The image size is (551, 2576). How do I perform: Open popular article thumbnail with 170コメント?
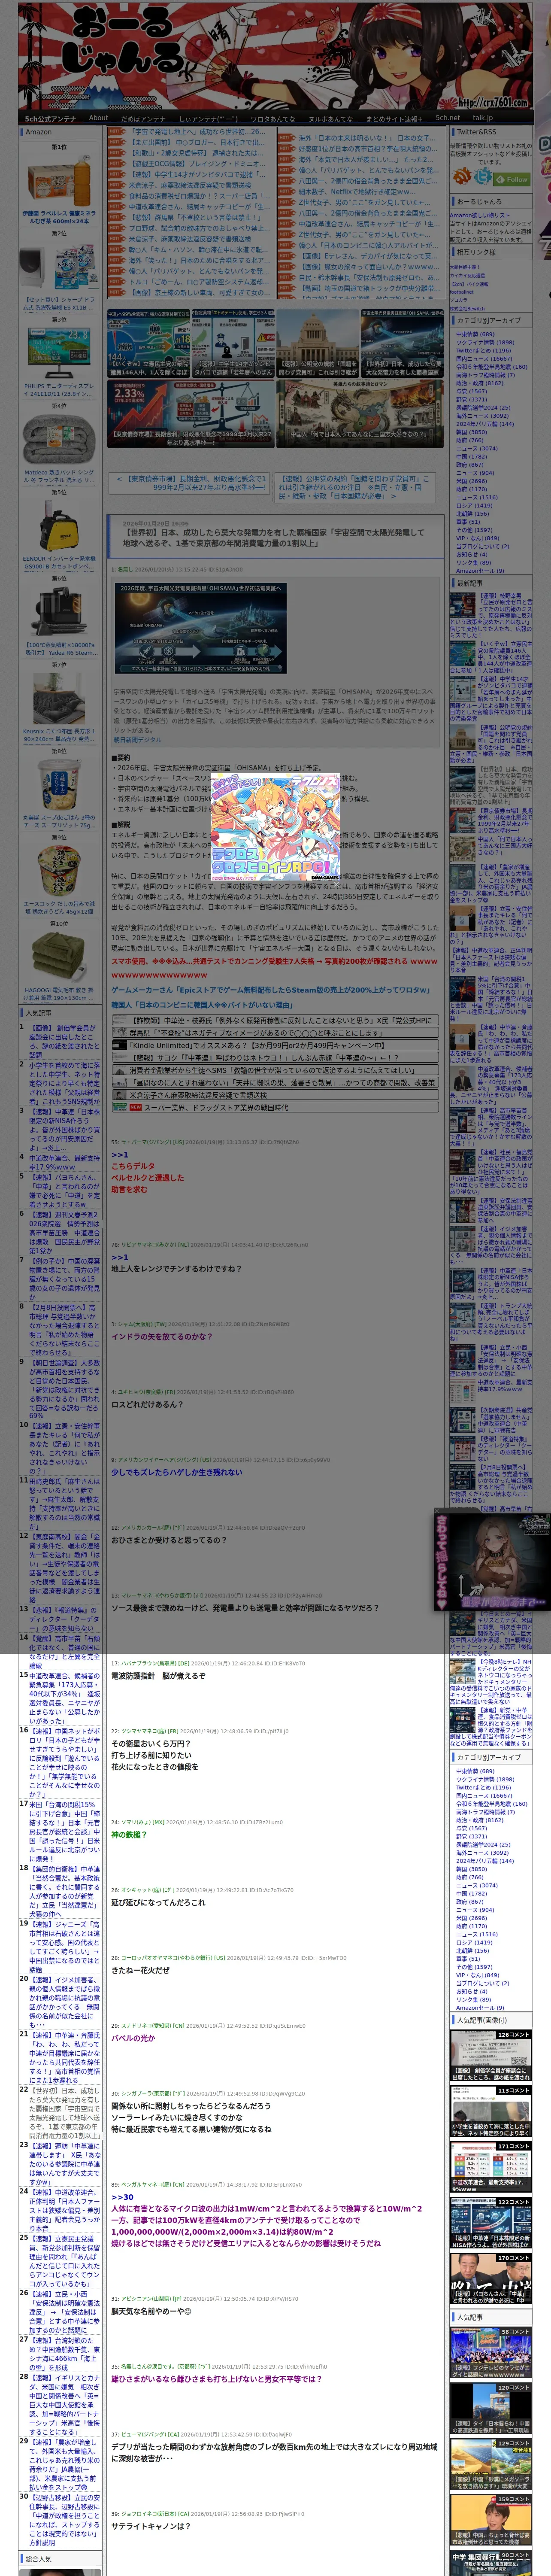click(491, 2278)
